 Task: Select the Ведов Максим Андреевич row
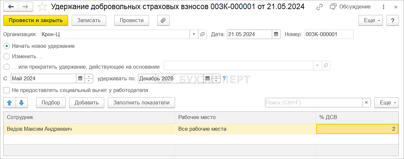pos(89,129)
